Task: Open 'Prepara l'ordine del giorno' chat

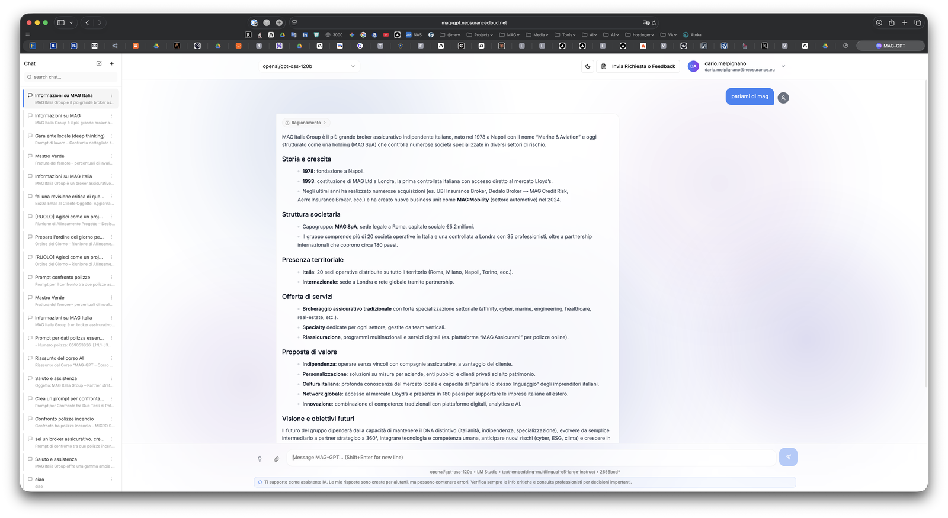Action: click(x=71, y=240)
